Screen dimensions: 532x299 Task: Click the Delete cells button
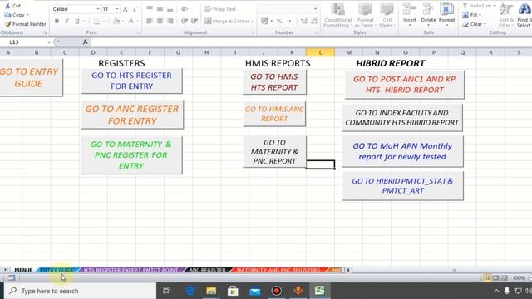(428, 14)
